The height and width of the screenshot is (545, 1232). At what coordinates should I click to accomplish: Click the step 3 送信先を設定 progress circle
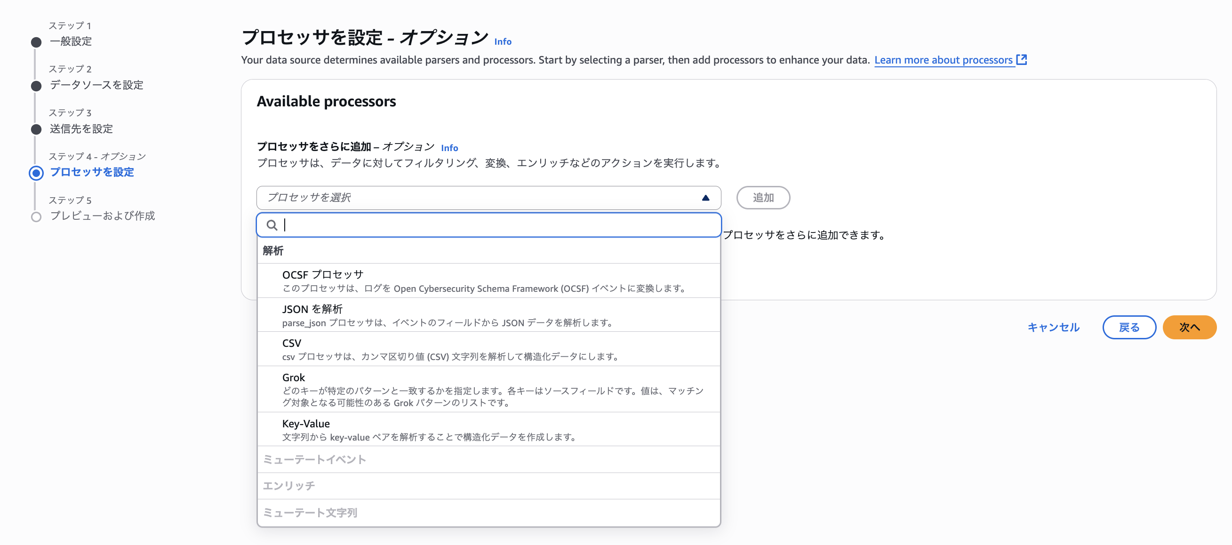tap(36, 128)
